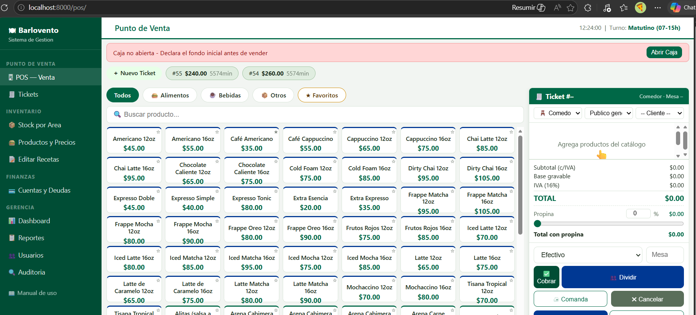Open the browser extensions puzzle icon

[x=588, y=8]
